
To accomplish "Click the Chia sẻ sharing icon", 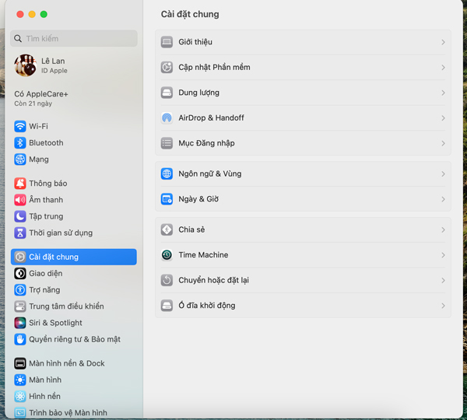I will 167,229.
